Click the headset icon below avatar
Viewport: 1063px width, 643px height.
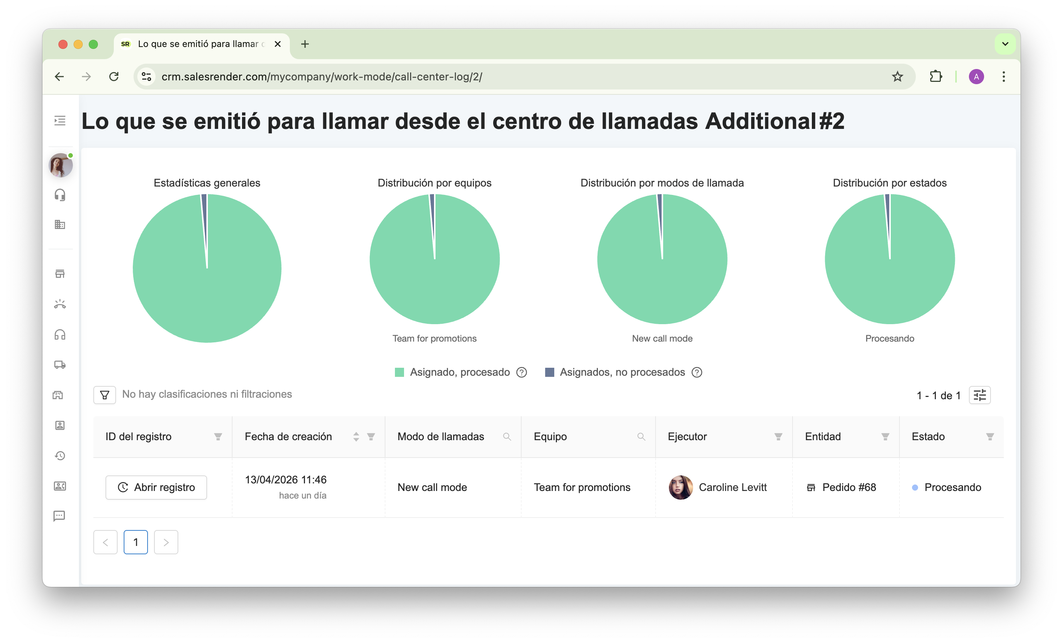point(60,195)
